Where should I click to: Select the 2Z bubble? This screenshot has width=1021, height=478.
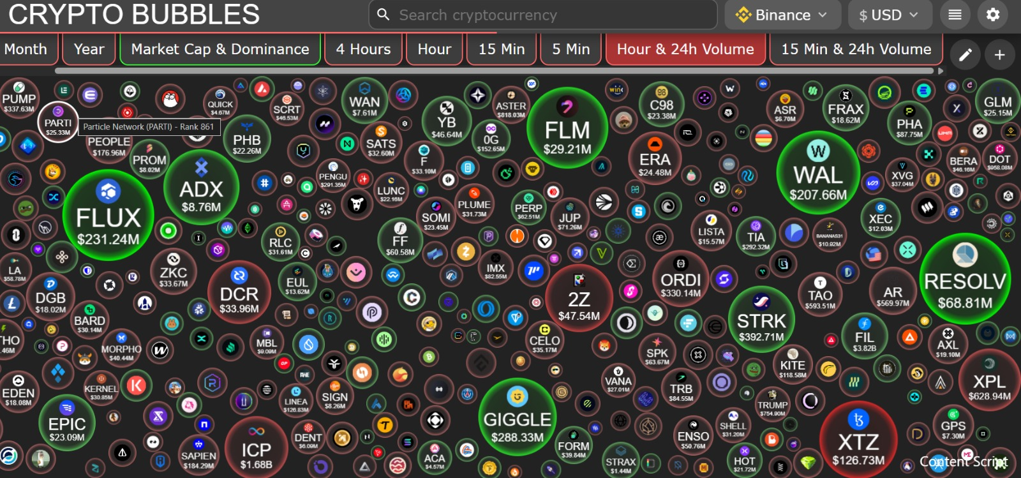(x=579, y=297)
